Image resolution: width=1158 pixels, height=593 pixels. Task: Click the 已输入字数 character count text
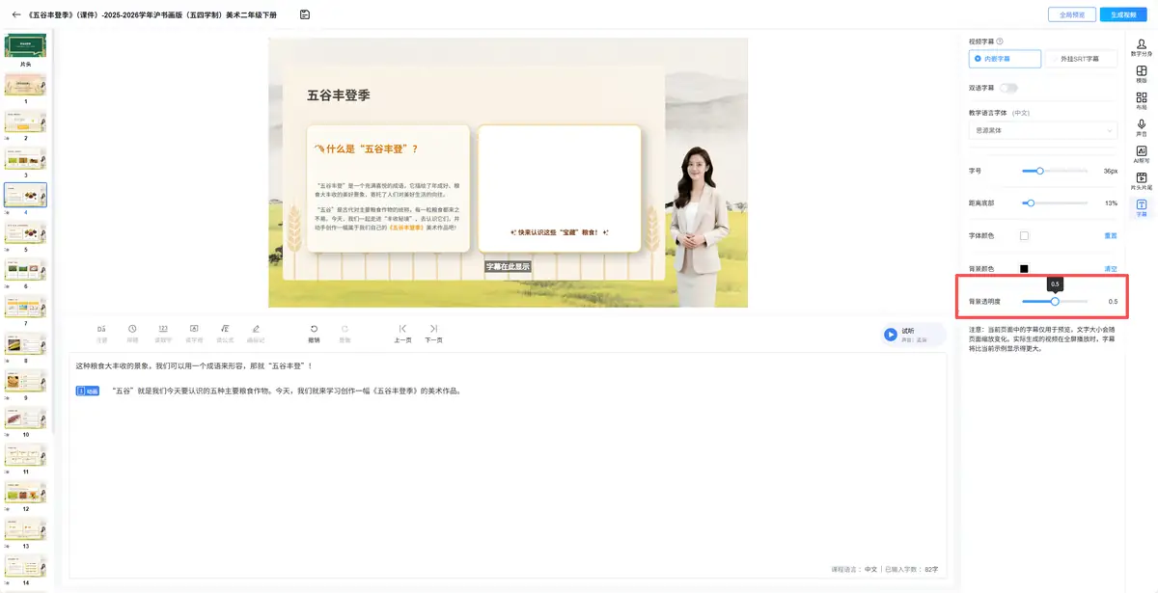tap(911, 569)
